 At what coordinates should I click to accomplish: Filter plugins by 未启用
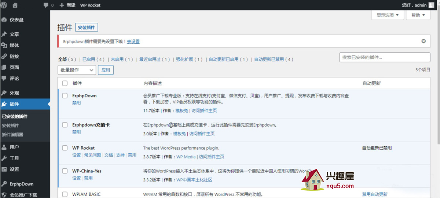117,59
